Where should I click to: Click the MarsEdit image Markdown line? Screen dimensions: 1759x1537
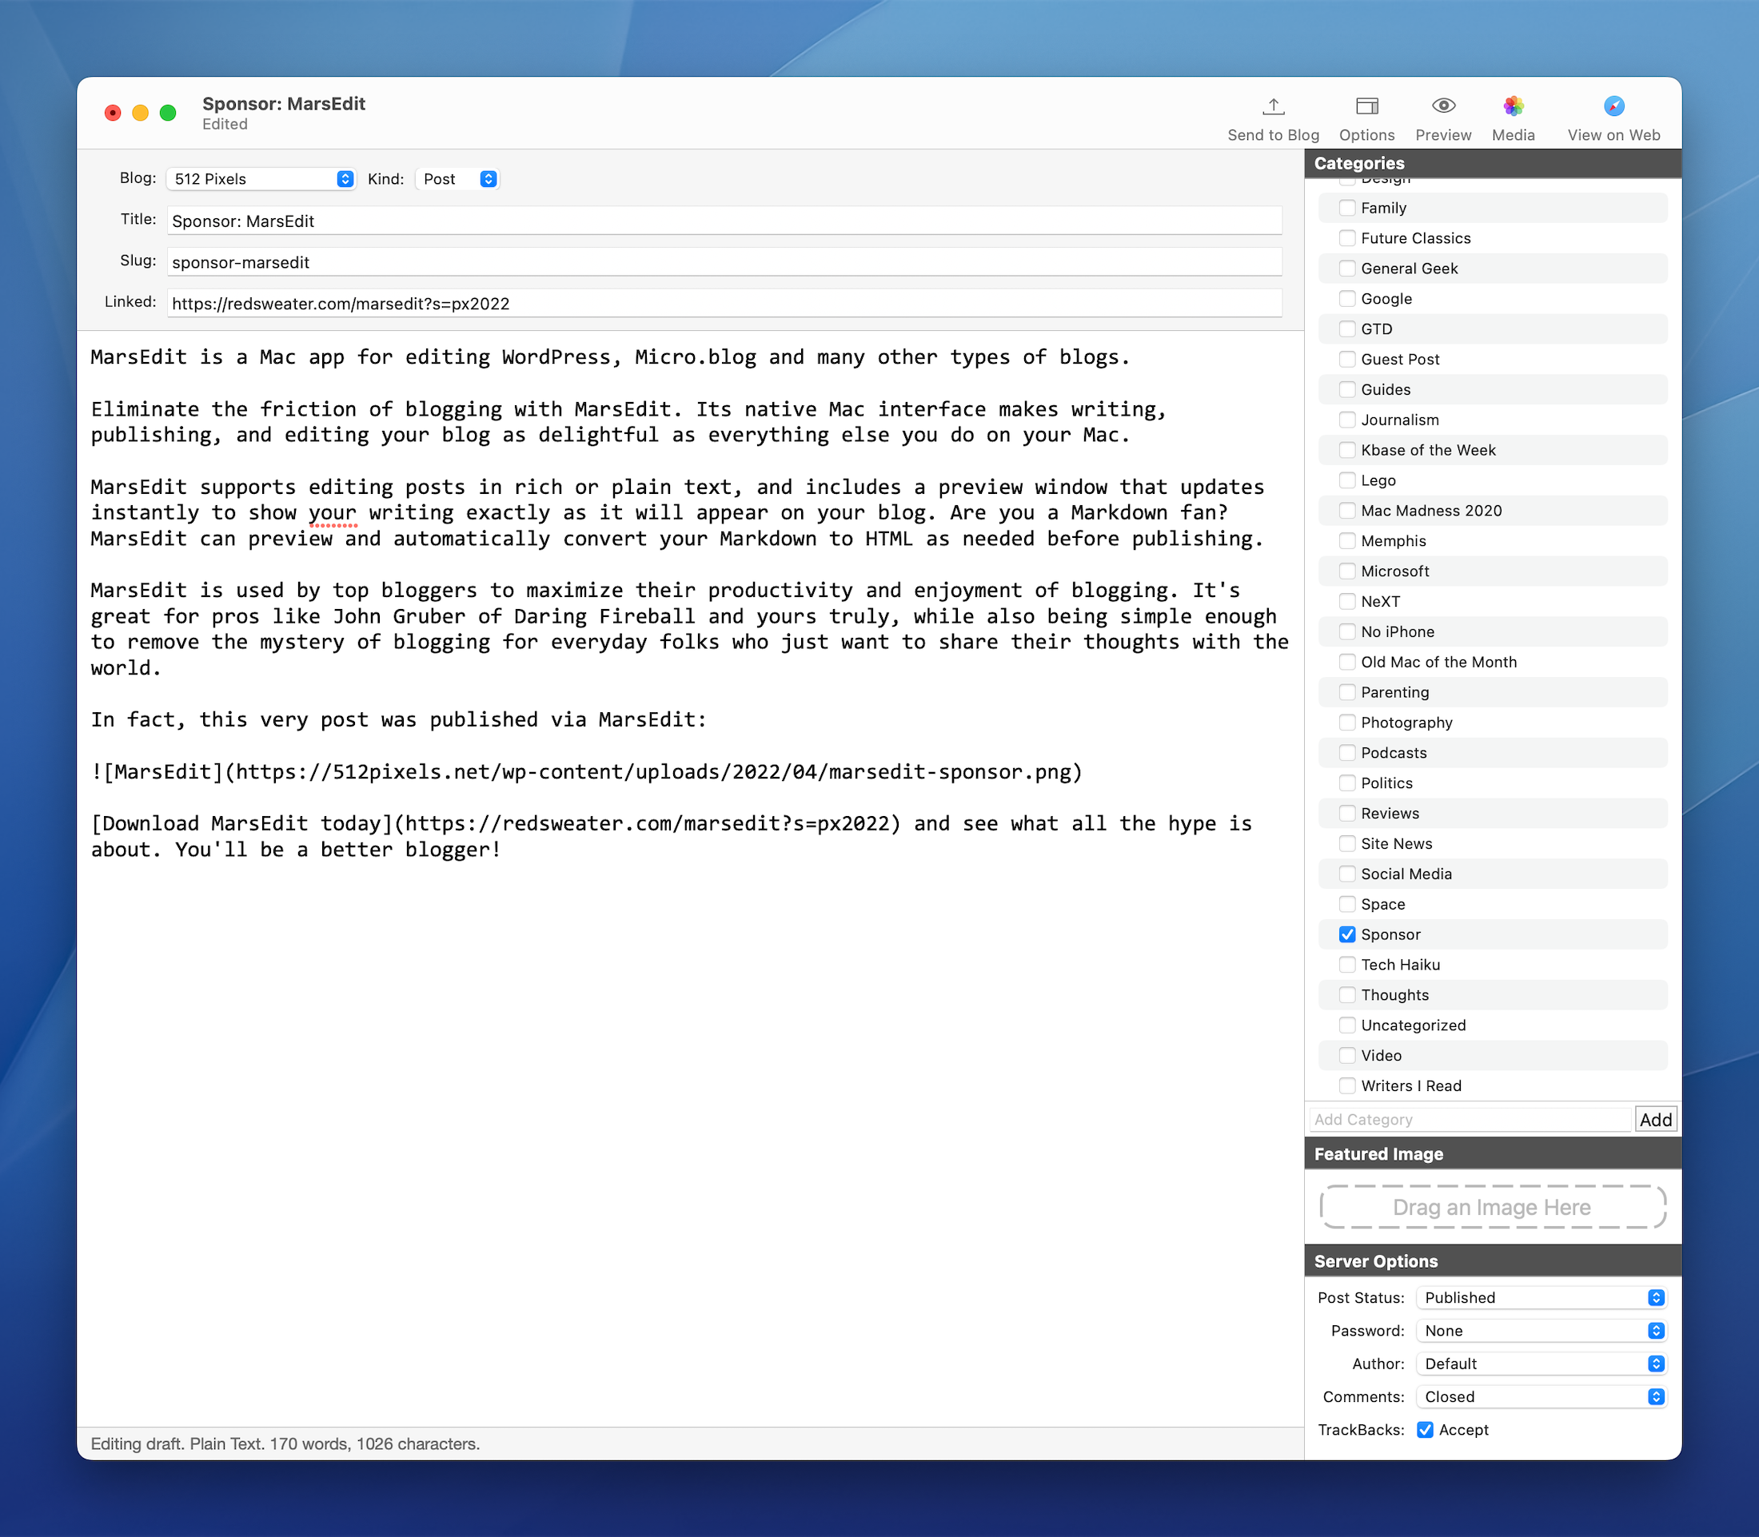(587, 772)
